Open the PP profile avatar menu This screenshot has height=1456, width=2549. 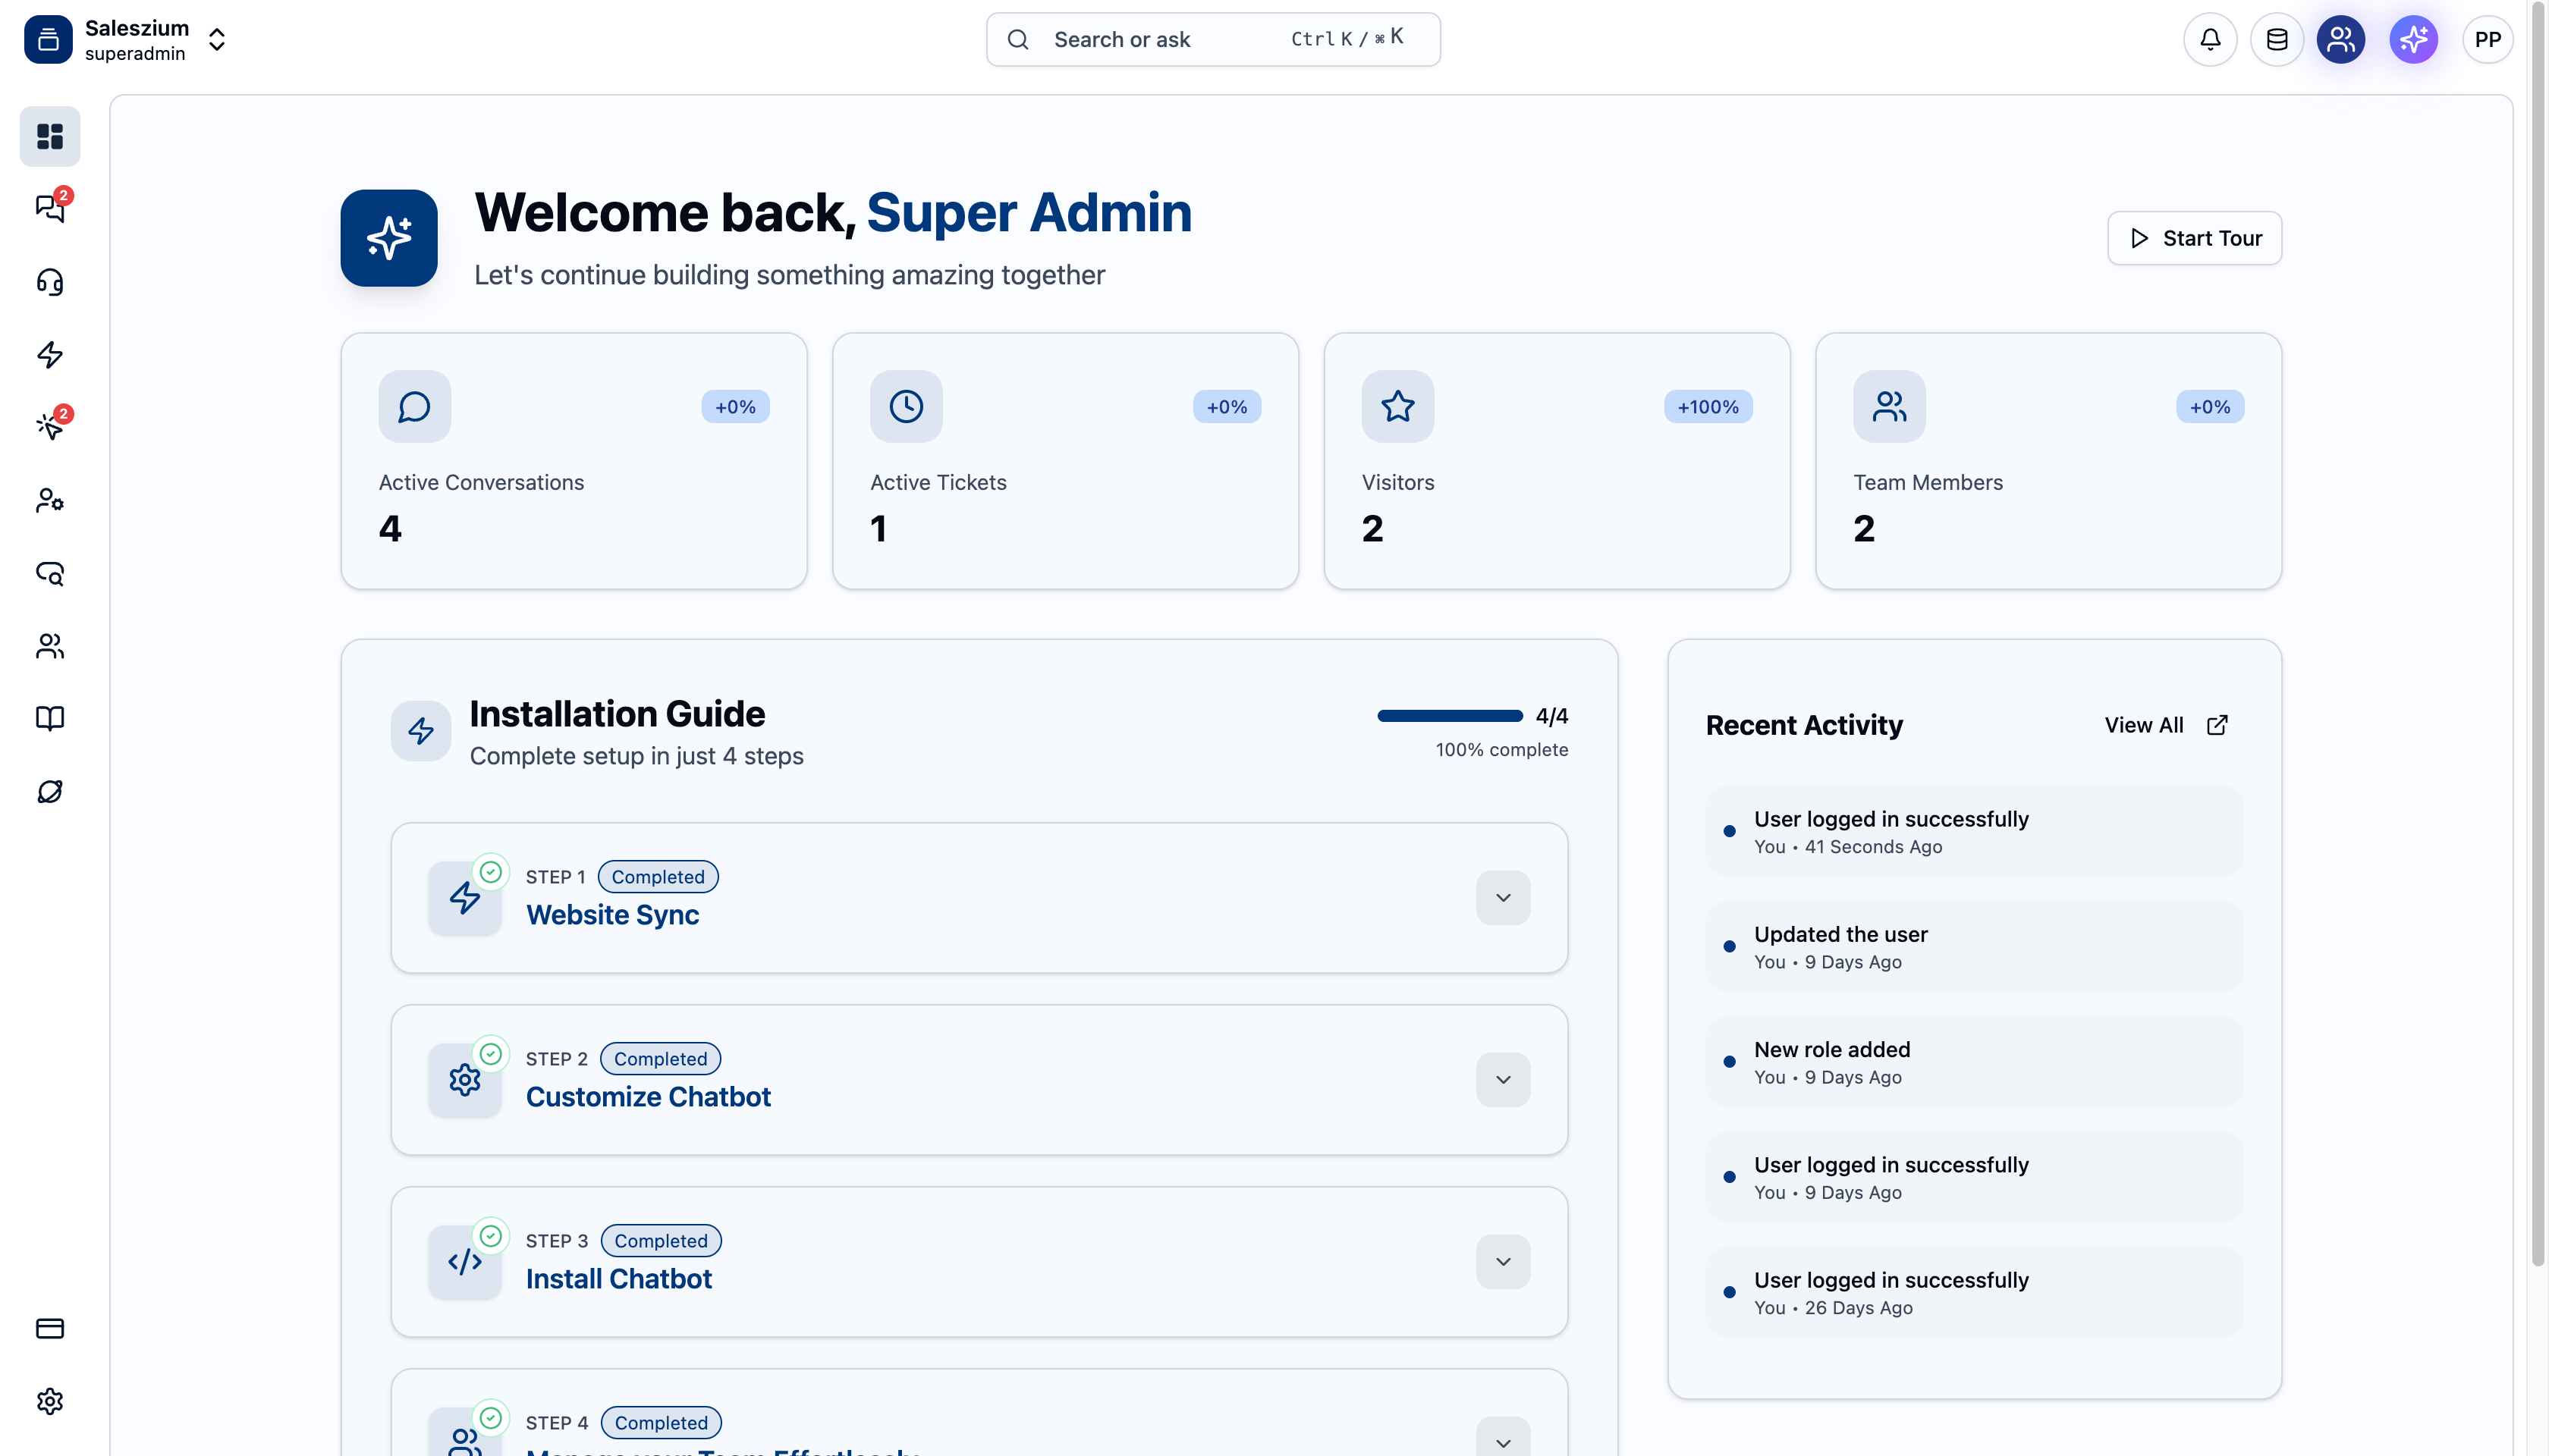(2487, 40)
